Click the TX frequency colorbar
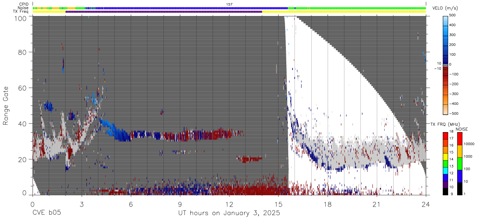479x221 pixels. click(x=445, y=164)
